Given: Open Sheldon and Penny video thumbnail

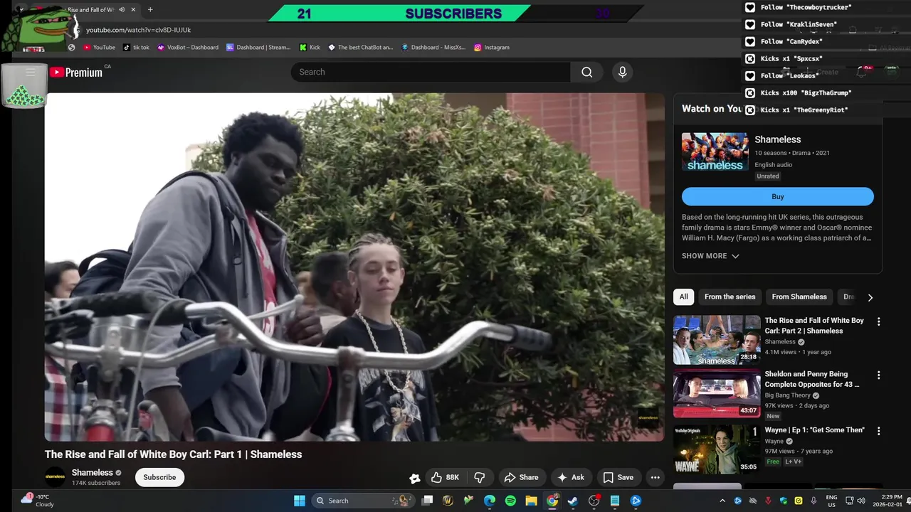Looking at the screenshot, I should (x=717, y=393).
